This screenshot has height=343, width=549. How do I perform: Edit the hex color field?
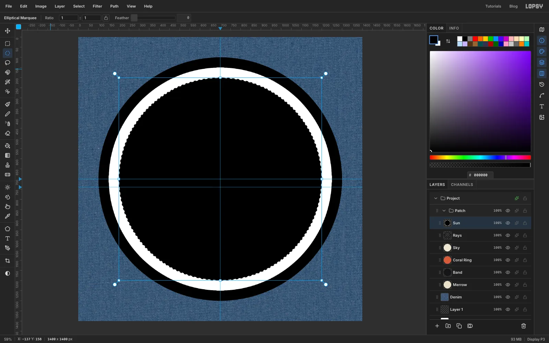(480, 175)
